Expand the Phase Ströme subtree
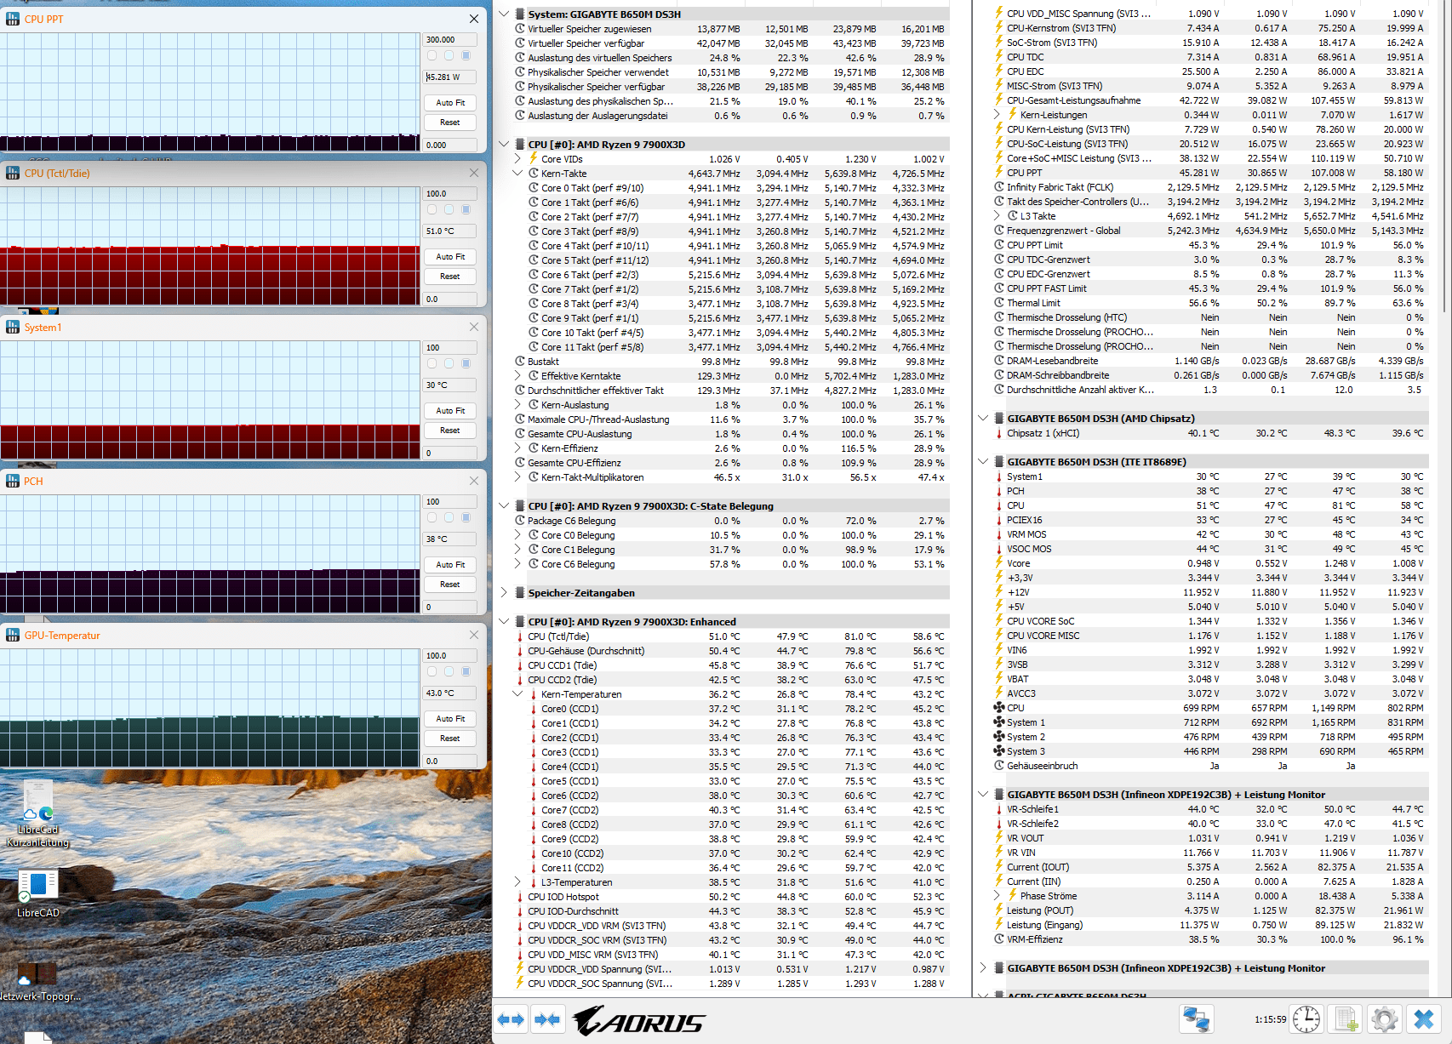This screenshot has width=1452, height=1044. click(997, 896)
